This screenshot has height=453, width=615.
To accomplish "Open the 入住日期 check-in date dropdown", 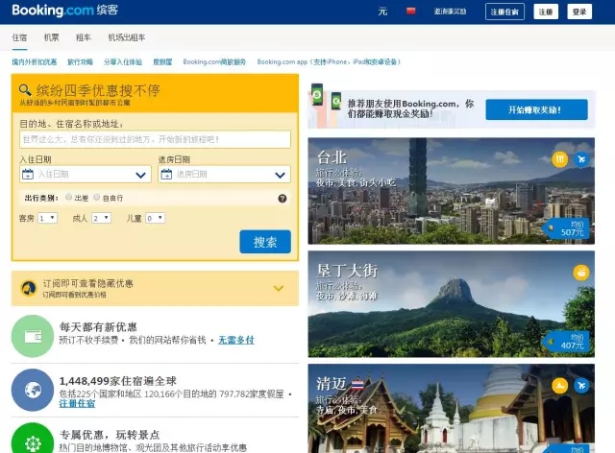I will (86, 175).
